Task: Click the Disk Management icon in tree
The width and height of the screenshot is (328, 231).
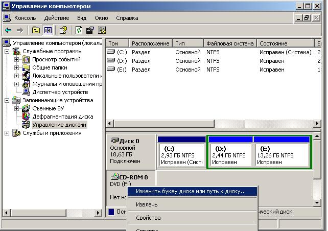Action: [26, 125]
